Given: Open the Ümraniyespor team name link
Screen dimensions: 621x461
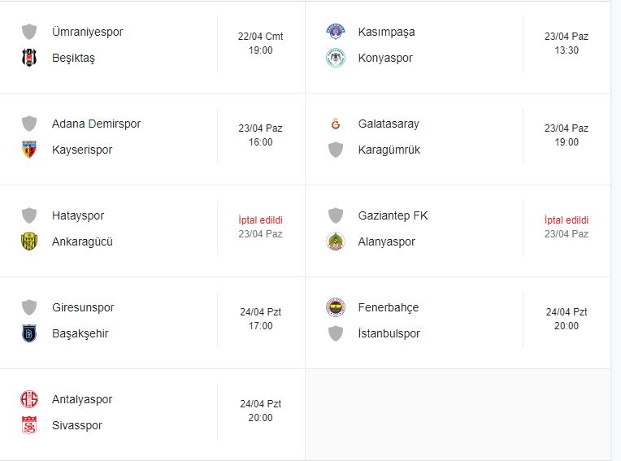Looking at the screenshot, I should pyautogui.click(x=87, y=32).
